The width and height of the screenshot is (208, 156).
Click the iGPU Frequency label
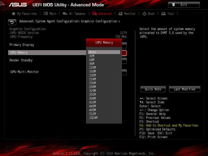pyautogui.click(x=21, y=37)
